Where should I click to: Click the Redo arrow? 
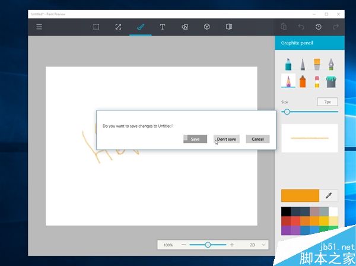pyautogui.click(x=336, y=27)
